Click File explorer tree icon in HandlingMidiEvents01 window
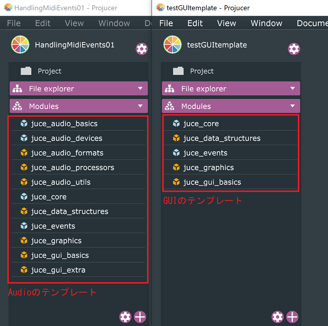The width and height of the screenshot is (328, 326). pyautogui.click(x=17, y=89)
